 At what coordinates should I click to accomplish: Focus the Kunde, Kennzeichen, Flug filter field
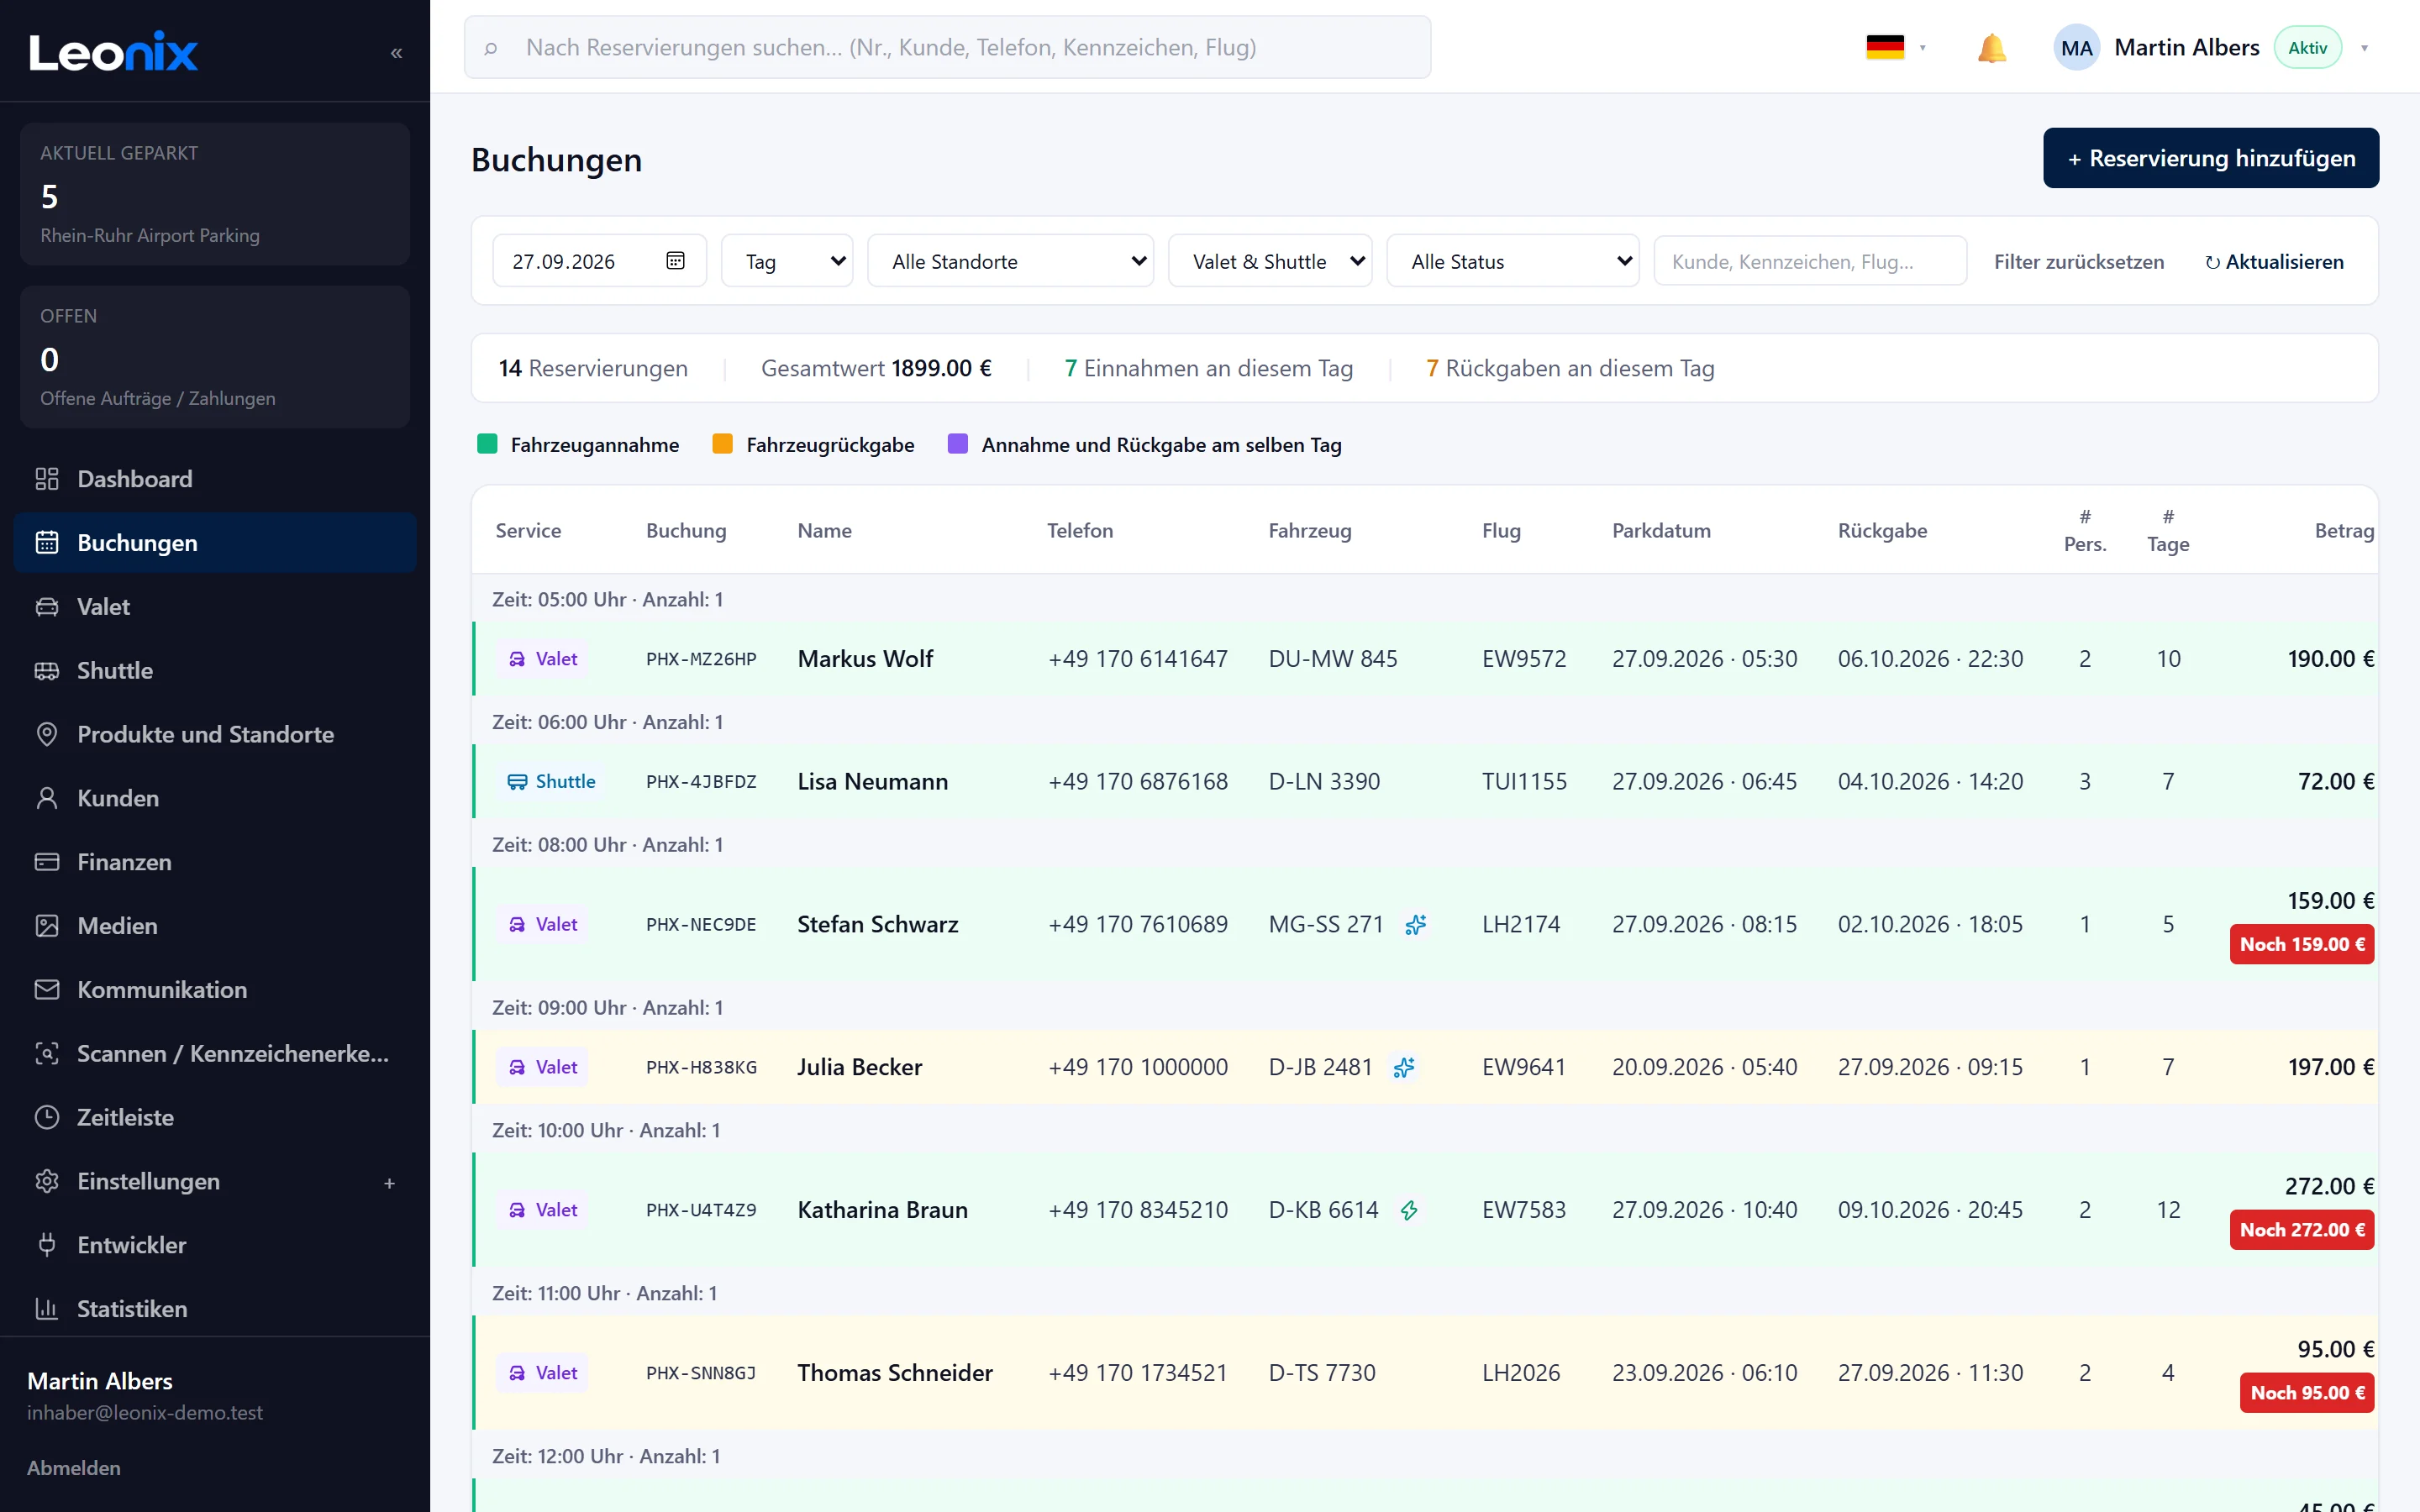click(x=1810, y=261)
